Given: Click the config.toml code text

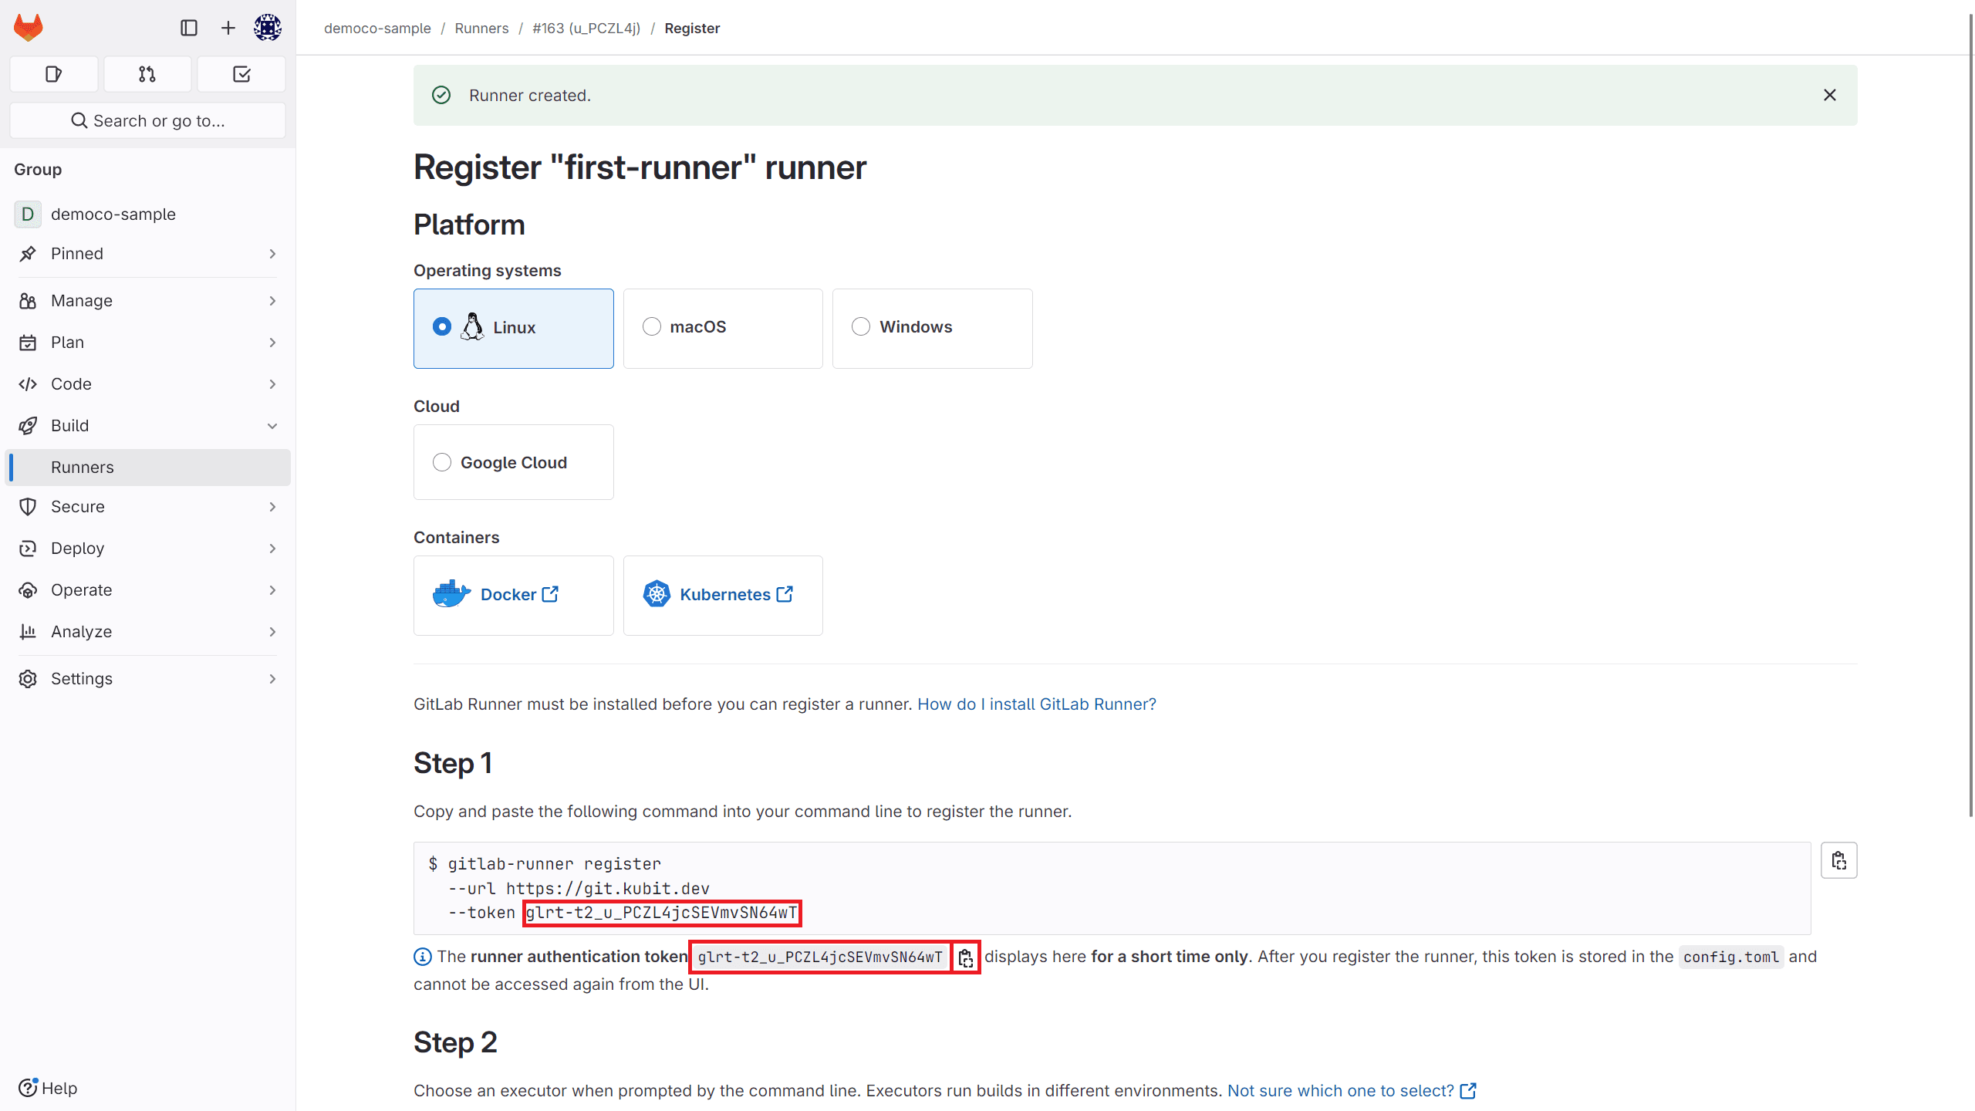Looking at the screenshot, I should (1731, 957).
